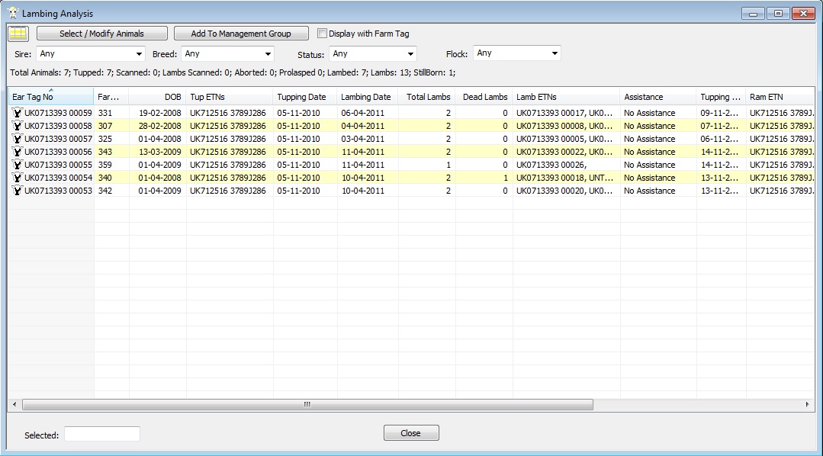Click DOB cell 19-02-2008
The height and width of the screenshot is (456, 823).
click(160, 113)
